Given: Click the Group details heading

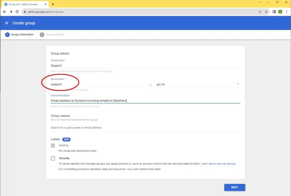Looking at the screenshot, I should click(60, 54).
